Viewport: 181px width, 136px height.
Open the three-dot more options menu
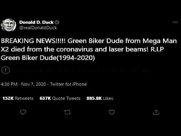point(175,22)
